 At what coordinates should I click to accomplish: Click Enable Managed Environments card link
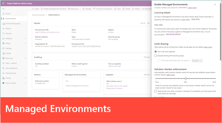(77, 86)
